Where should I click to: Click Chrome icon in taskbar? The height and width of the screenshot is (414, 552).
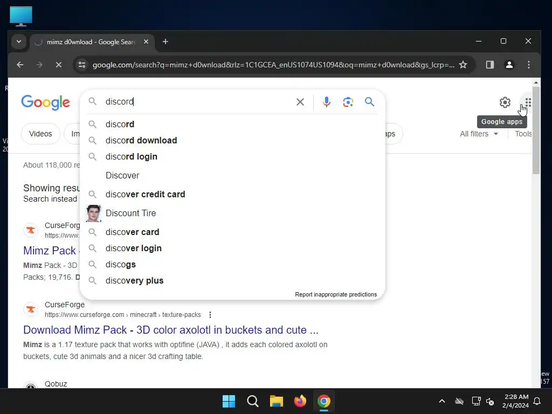tap(324, 401)
